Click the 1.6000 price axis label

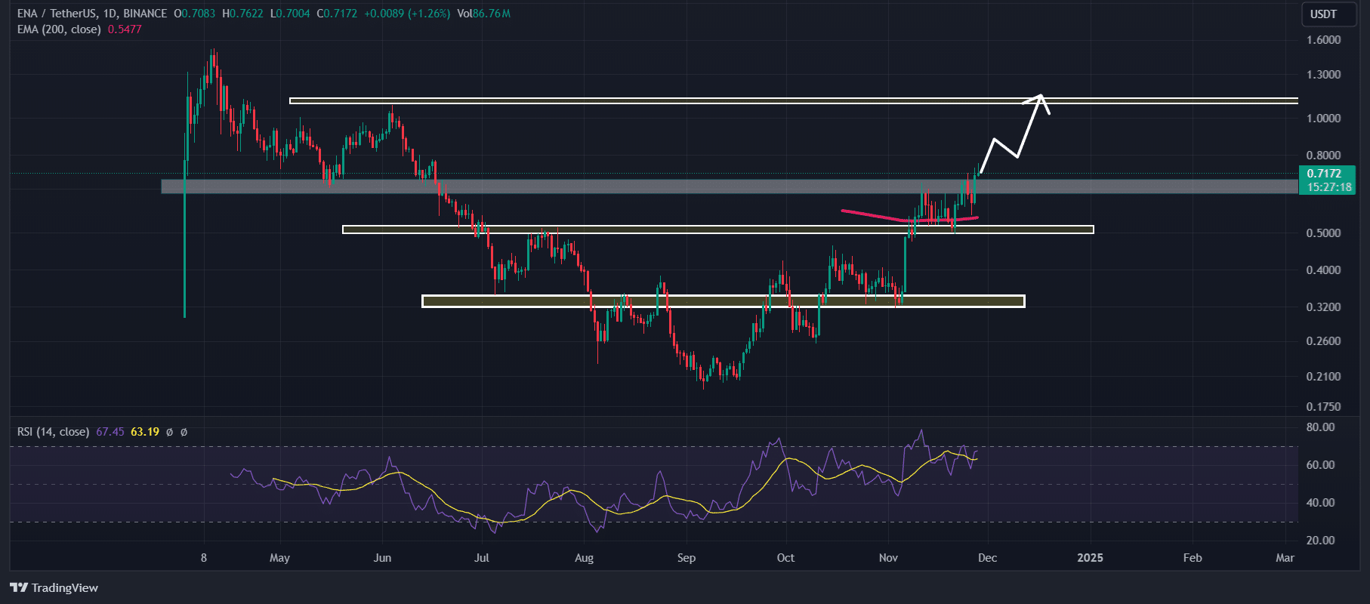coord(1323,40)
